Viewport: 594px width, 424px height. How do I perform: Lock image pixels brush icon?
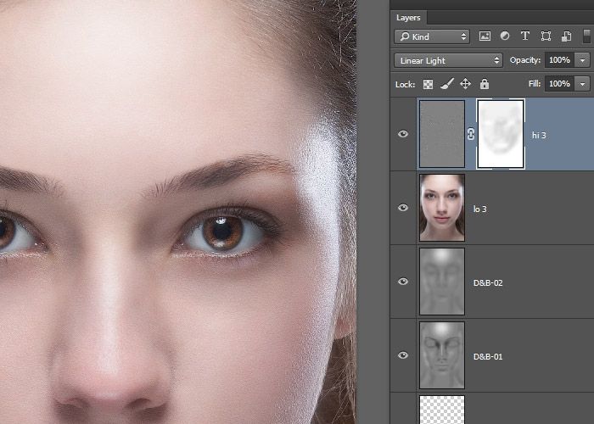[447, 84]
